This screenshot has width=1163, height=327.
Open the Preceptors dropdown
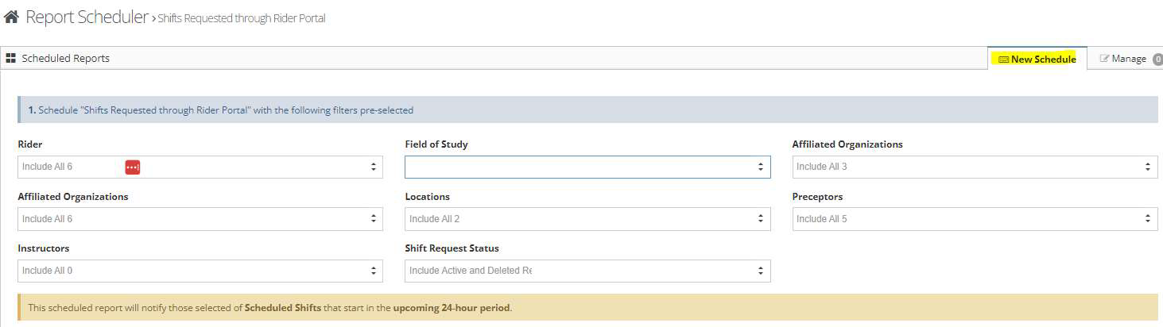(974, 219)
